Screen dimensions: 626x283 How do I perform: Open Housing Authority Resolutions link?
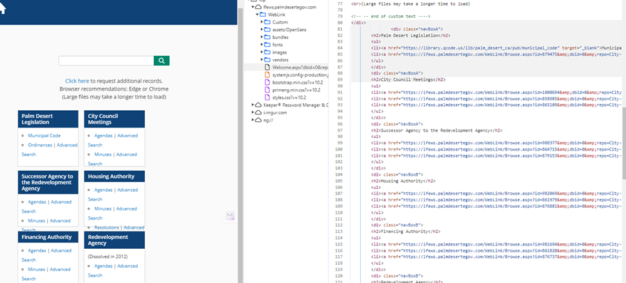(107, 227)
